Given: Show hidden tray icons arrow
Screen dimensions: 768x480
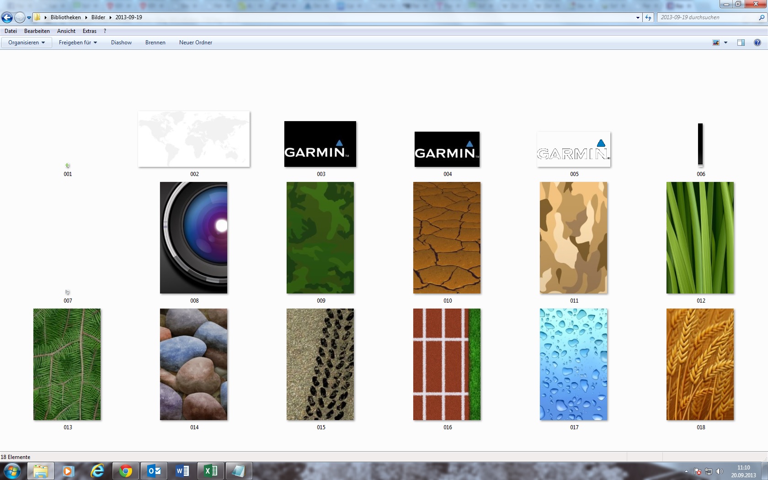Looking at the screenshot, I should [686, 471].
